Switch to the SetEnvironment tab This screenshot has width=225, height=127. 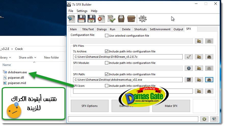[x=160, y=29]
